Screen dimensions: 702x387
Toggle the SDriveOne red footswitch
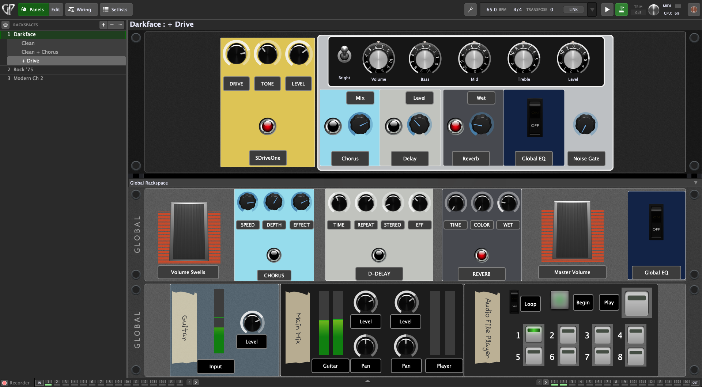pyautogui.click(x=268, y=126)
